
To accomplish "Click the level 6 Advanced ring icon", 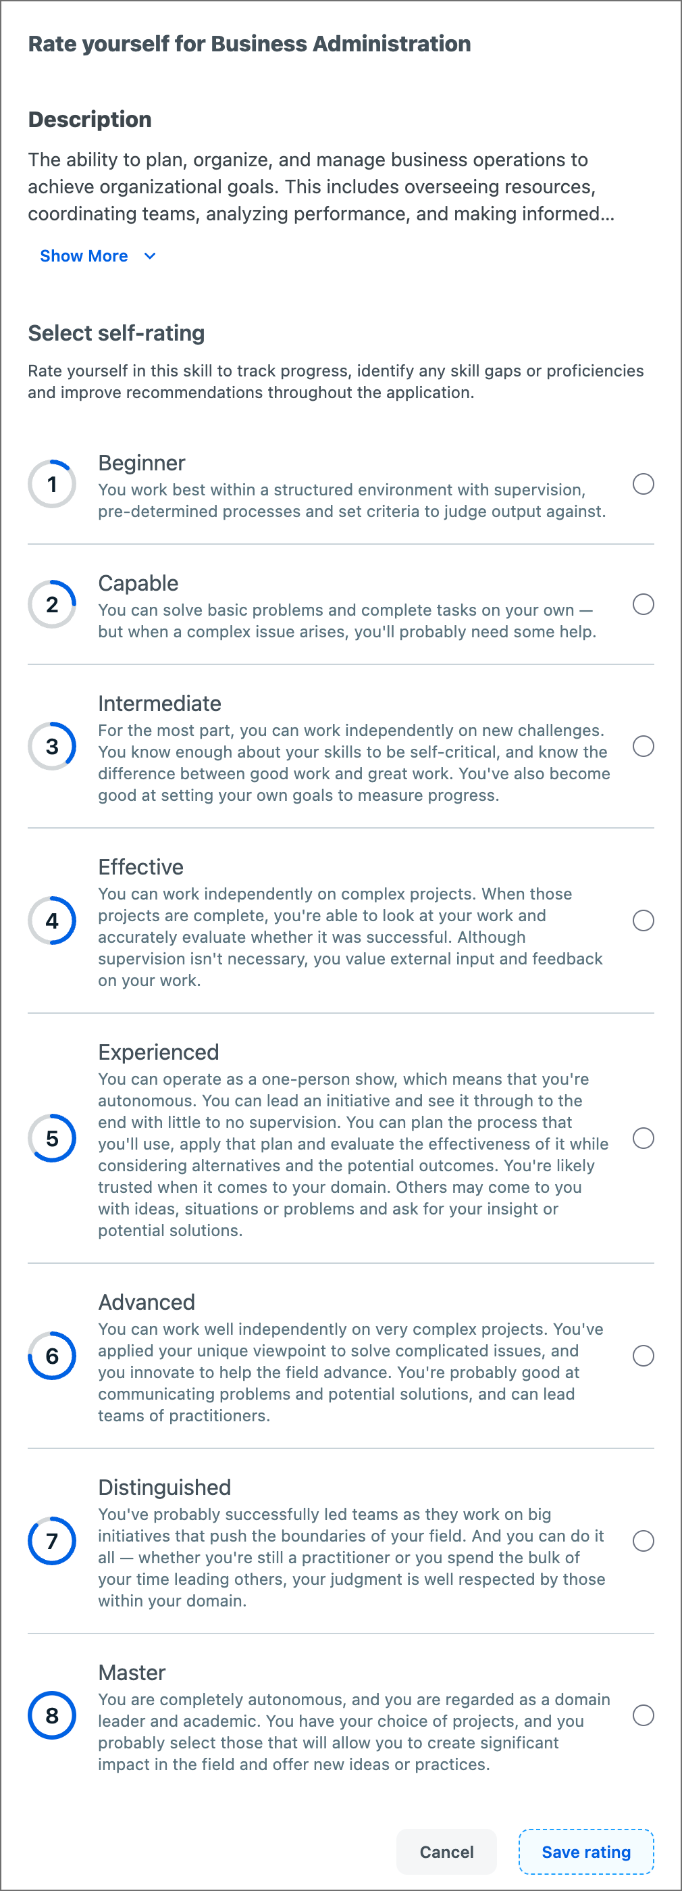I will coord(52,1356).
